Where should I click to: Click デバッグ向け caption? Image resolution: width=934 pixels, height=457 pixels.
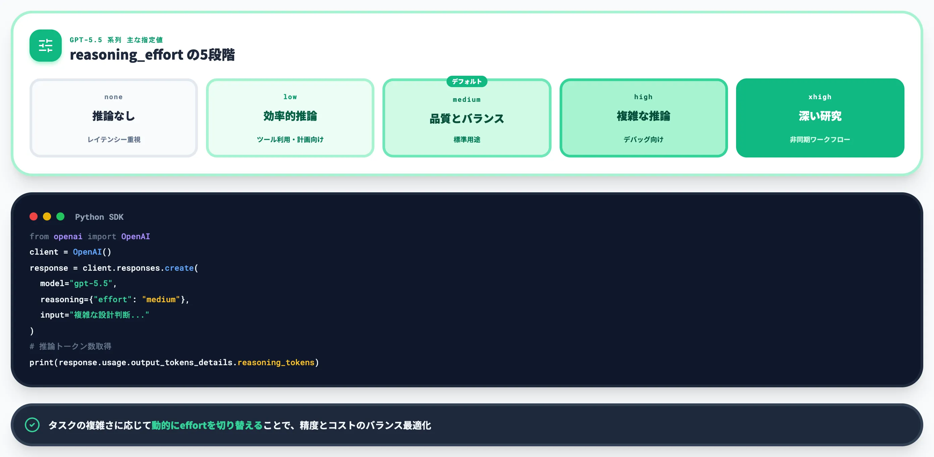[643, 139]
